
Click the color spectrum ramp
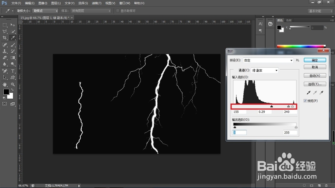coord(301,46)
